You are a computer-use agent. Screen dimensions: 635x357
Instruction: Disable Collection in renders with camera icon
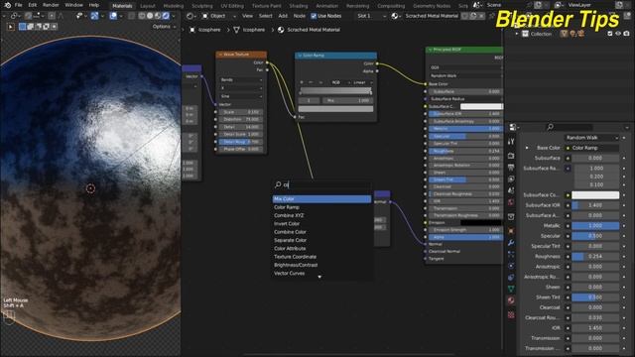(x=626, y=34)
